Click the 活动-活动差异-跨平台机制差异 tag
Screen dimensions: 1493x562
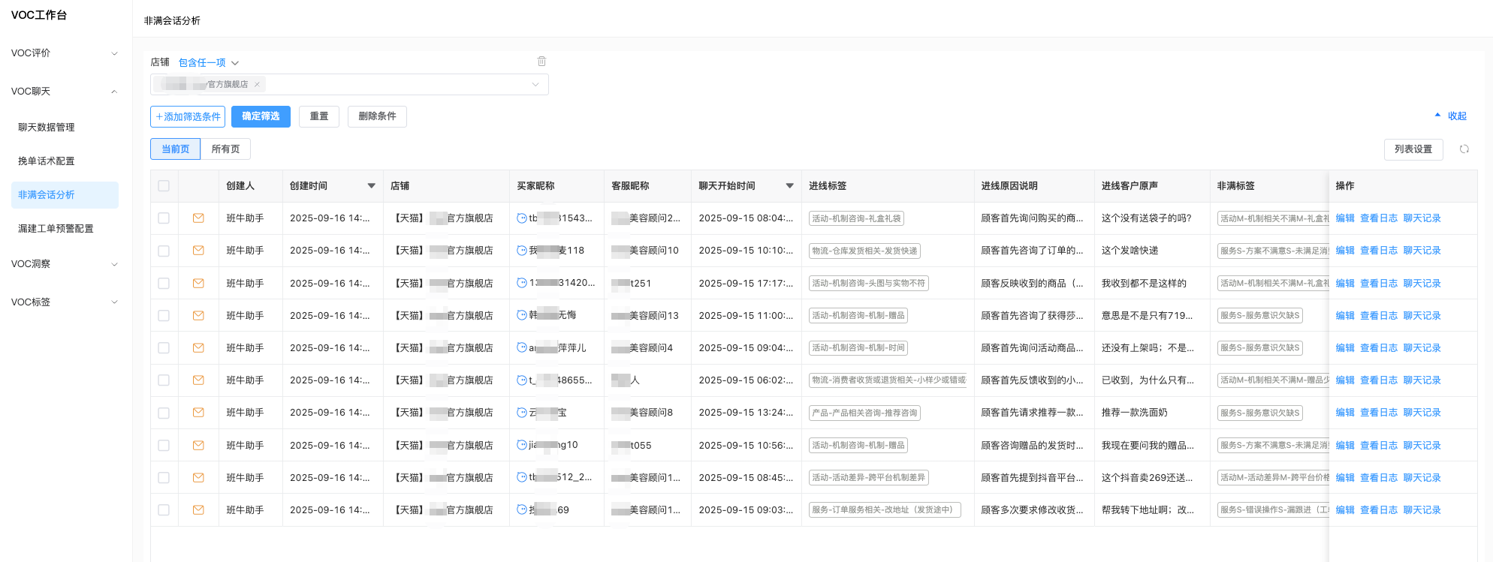[869, 478]
